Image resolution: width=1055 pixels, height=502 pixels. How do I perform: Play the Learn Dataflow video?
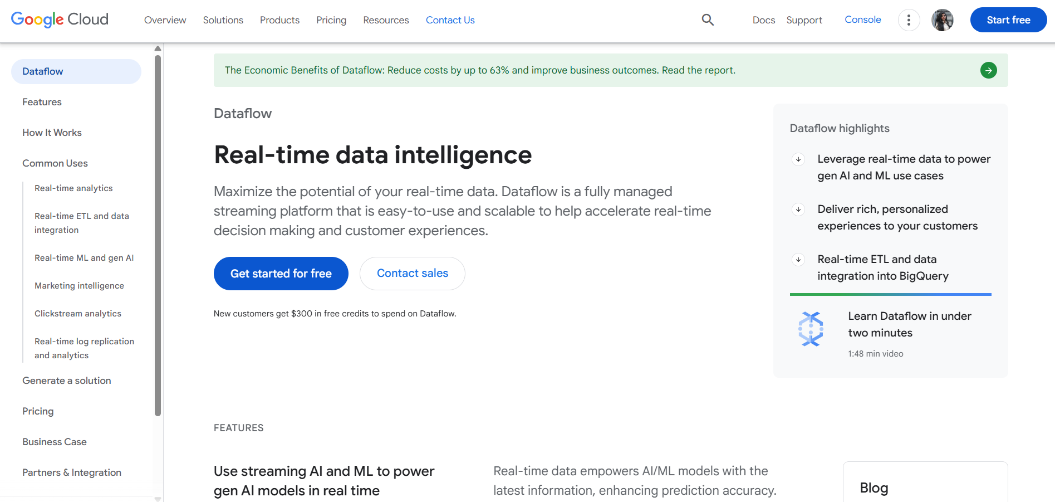(x=909, y=324)
